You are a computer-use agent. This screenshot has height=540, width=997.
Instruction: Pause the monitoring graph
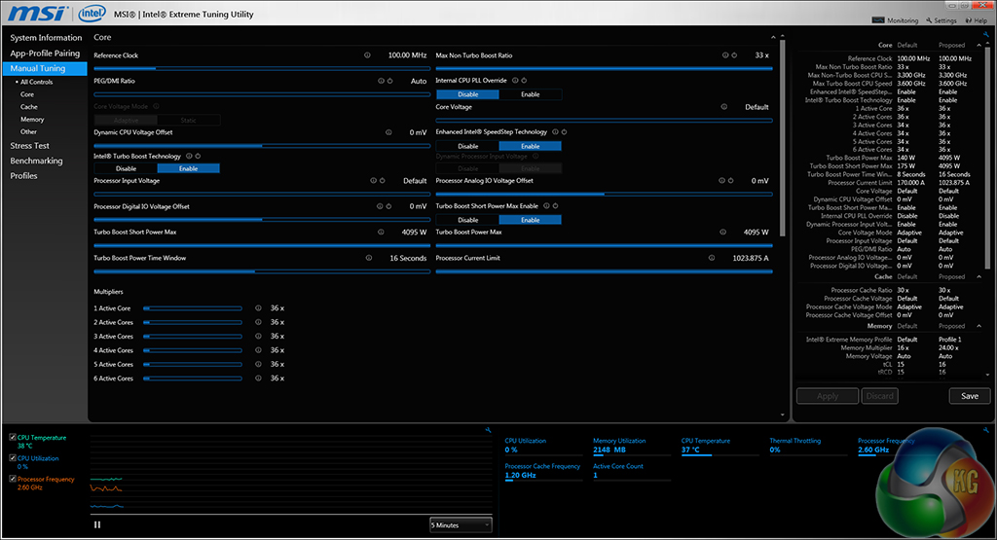(97, 524)
